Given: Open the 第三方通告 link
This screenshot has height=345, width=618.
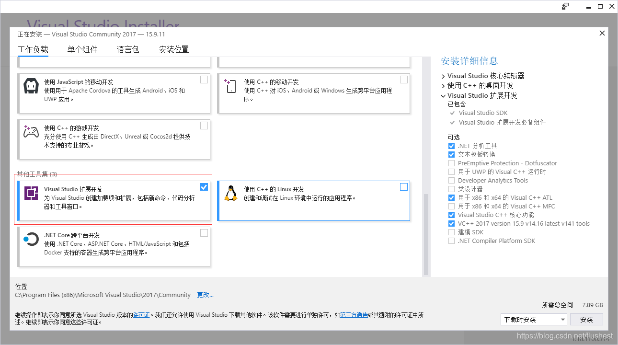Looking at the screenshot, I should (354, 315).
